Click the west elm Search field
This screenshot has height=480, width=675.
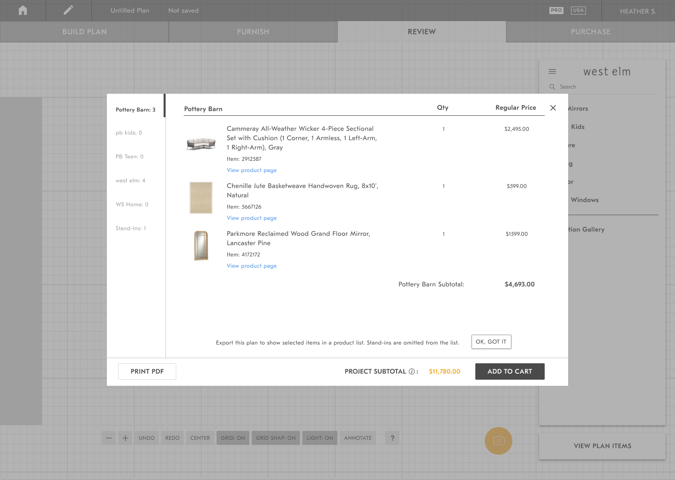603,87
